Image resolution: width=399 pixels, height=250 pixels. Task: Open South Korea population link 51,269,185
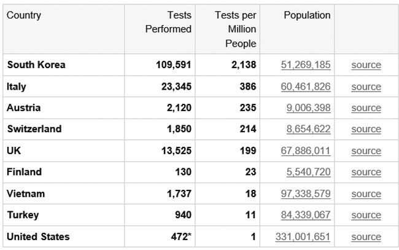pyautogui.click(x=306, y=65)
